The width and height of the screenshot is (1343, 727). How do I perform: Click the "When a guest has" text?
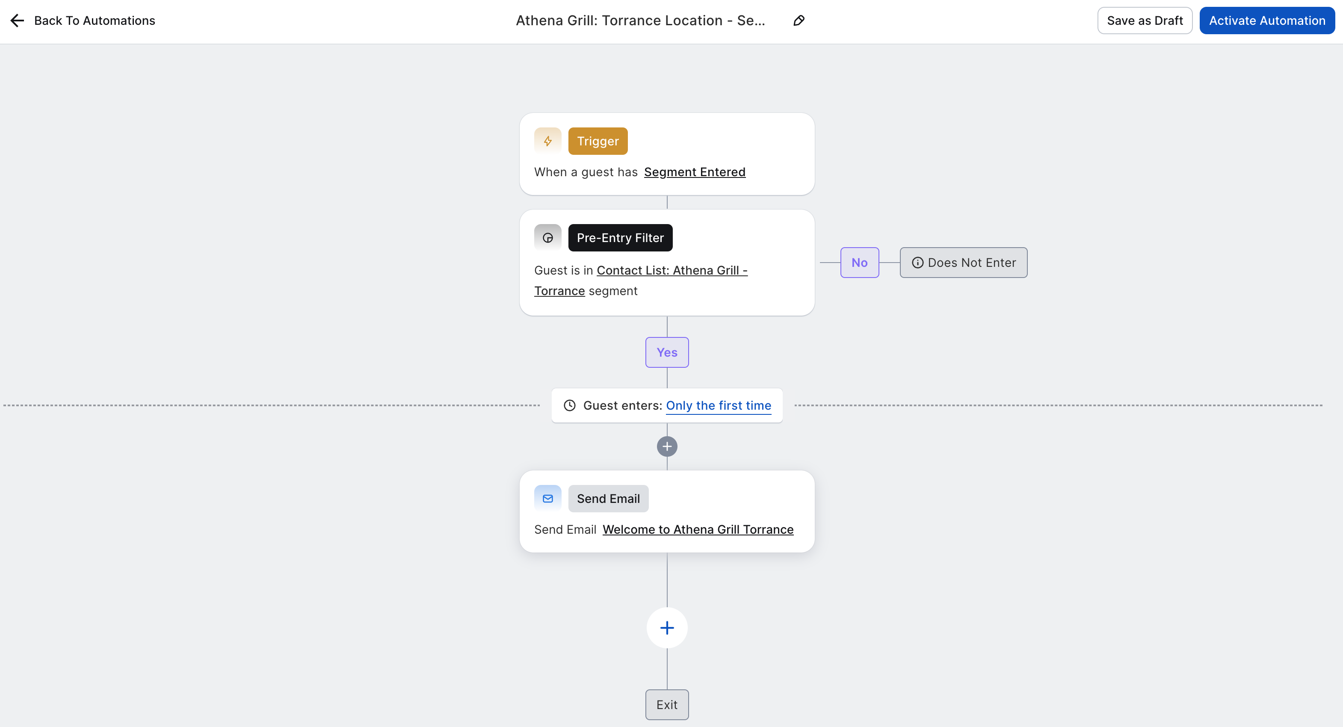tap(586, 172)
